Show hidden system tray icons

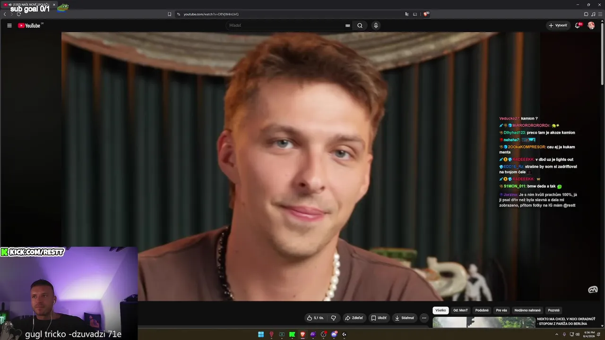click(557, 334)
